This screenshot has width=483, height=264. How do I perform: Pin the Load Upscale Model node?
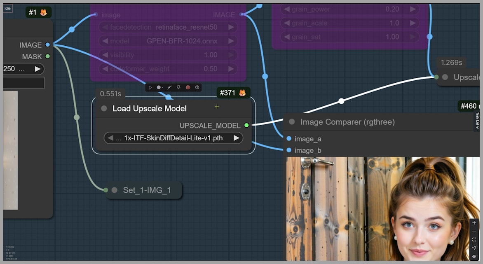click(x=179, y=87)
